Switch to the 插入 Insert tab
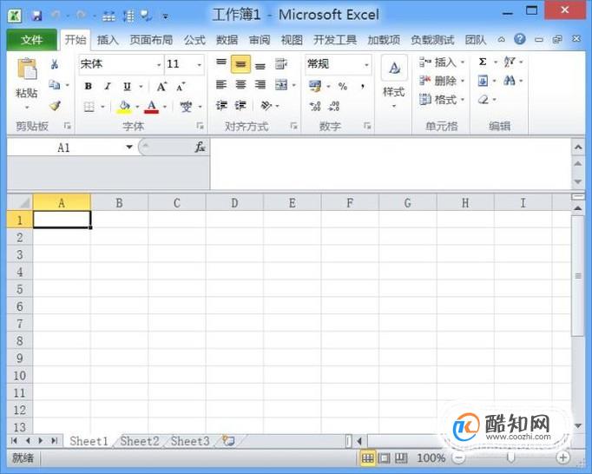This screenshot has height=474, width=592. 108,40
